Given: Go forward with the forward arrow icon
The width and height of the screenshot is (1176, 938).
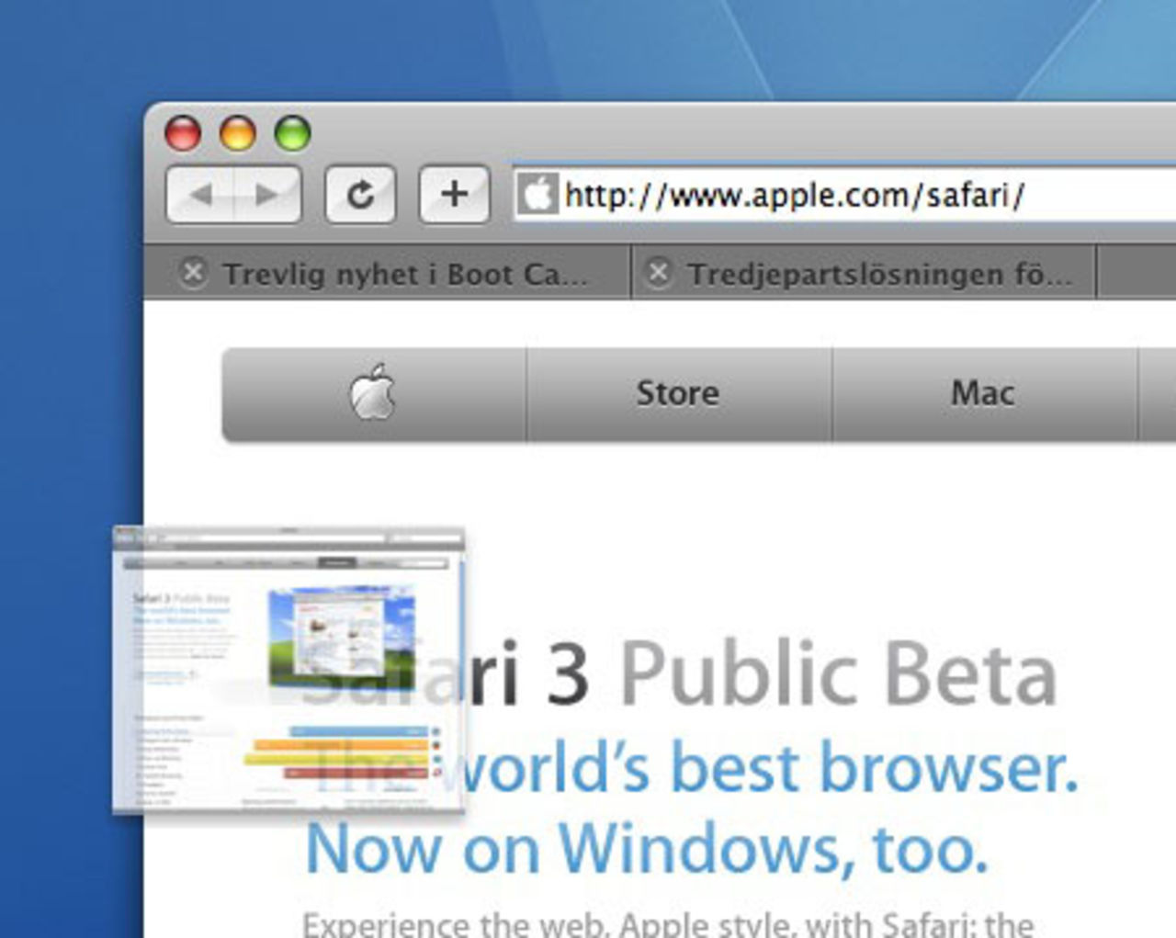Looking at the screenshot, I should pos(266,195).
